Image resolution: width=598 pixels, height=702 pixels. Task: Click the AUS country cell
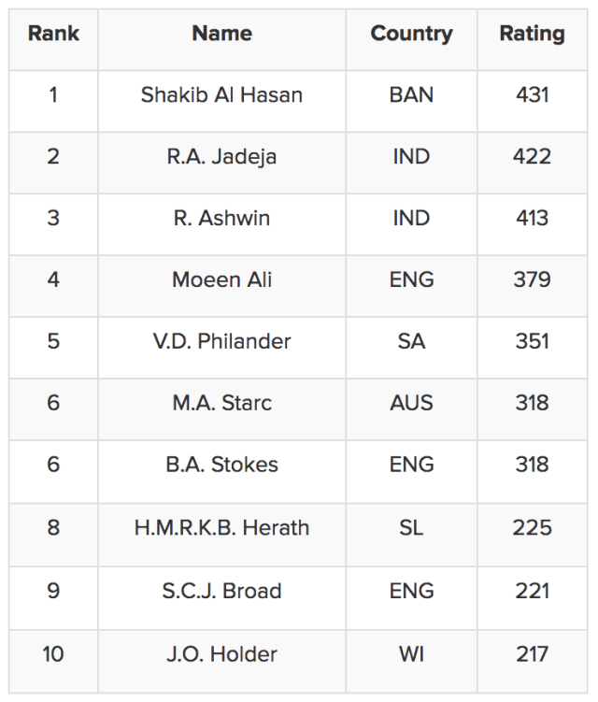pos(411,404)
